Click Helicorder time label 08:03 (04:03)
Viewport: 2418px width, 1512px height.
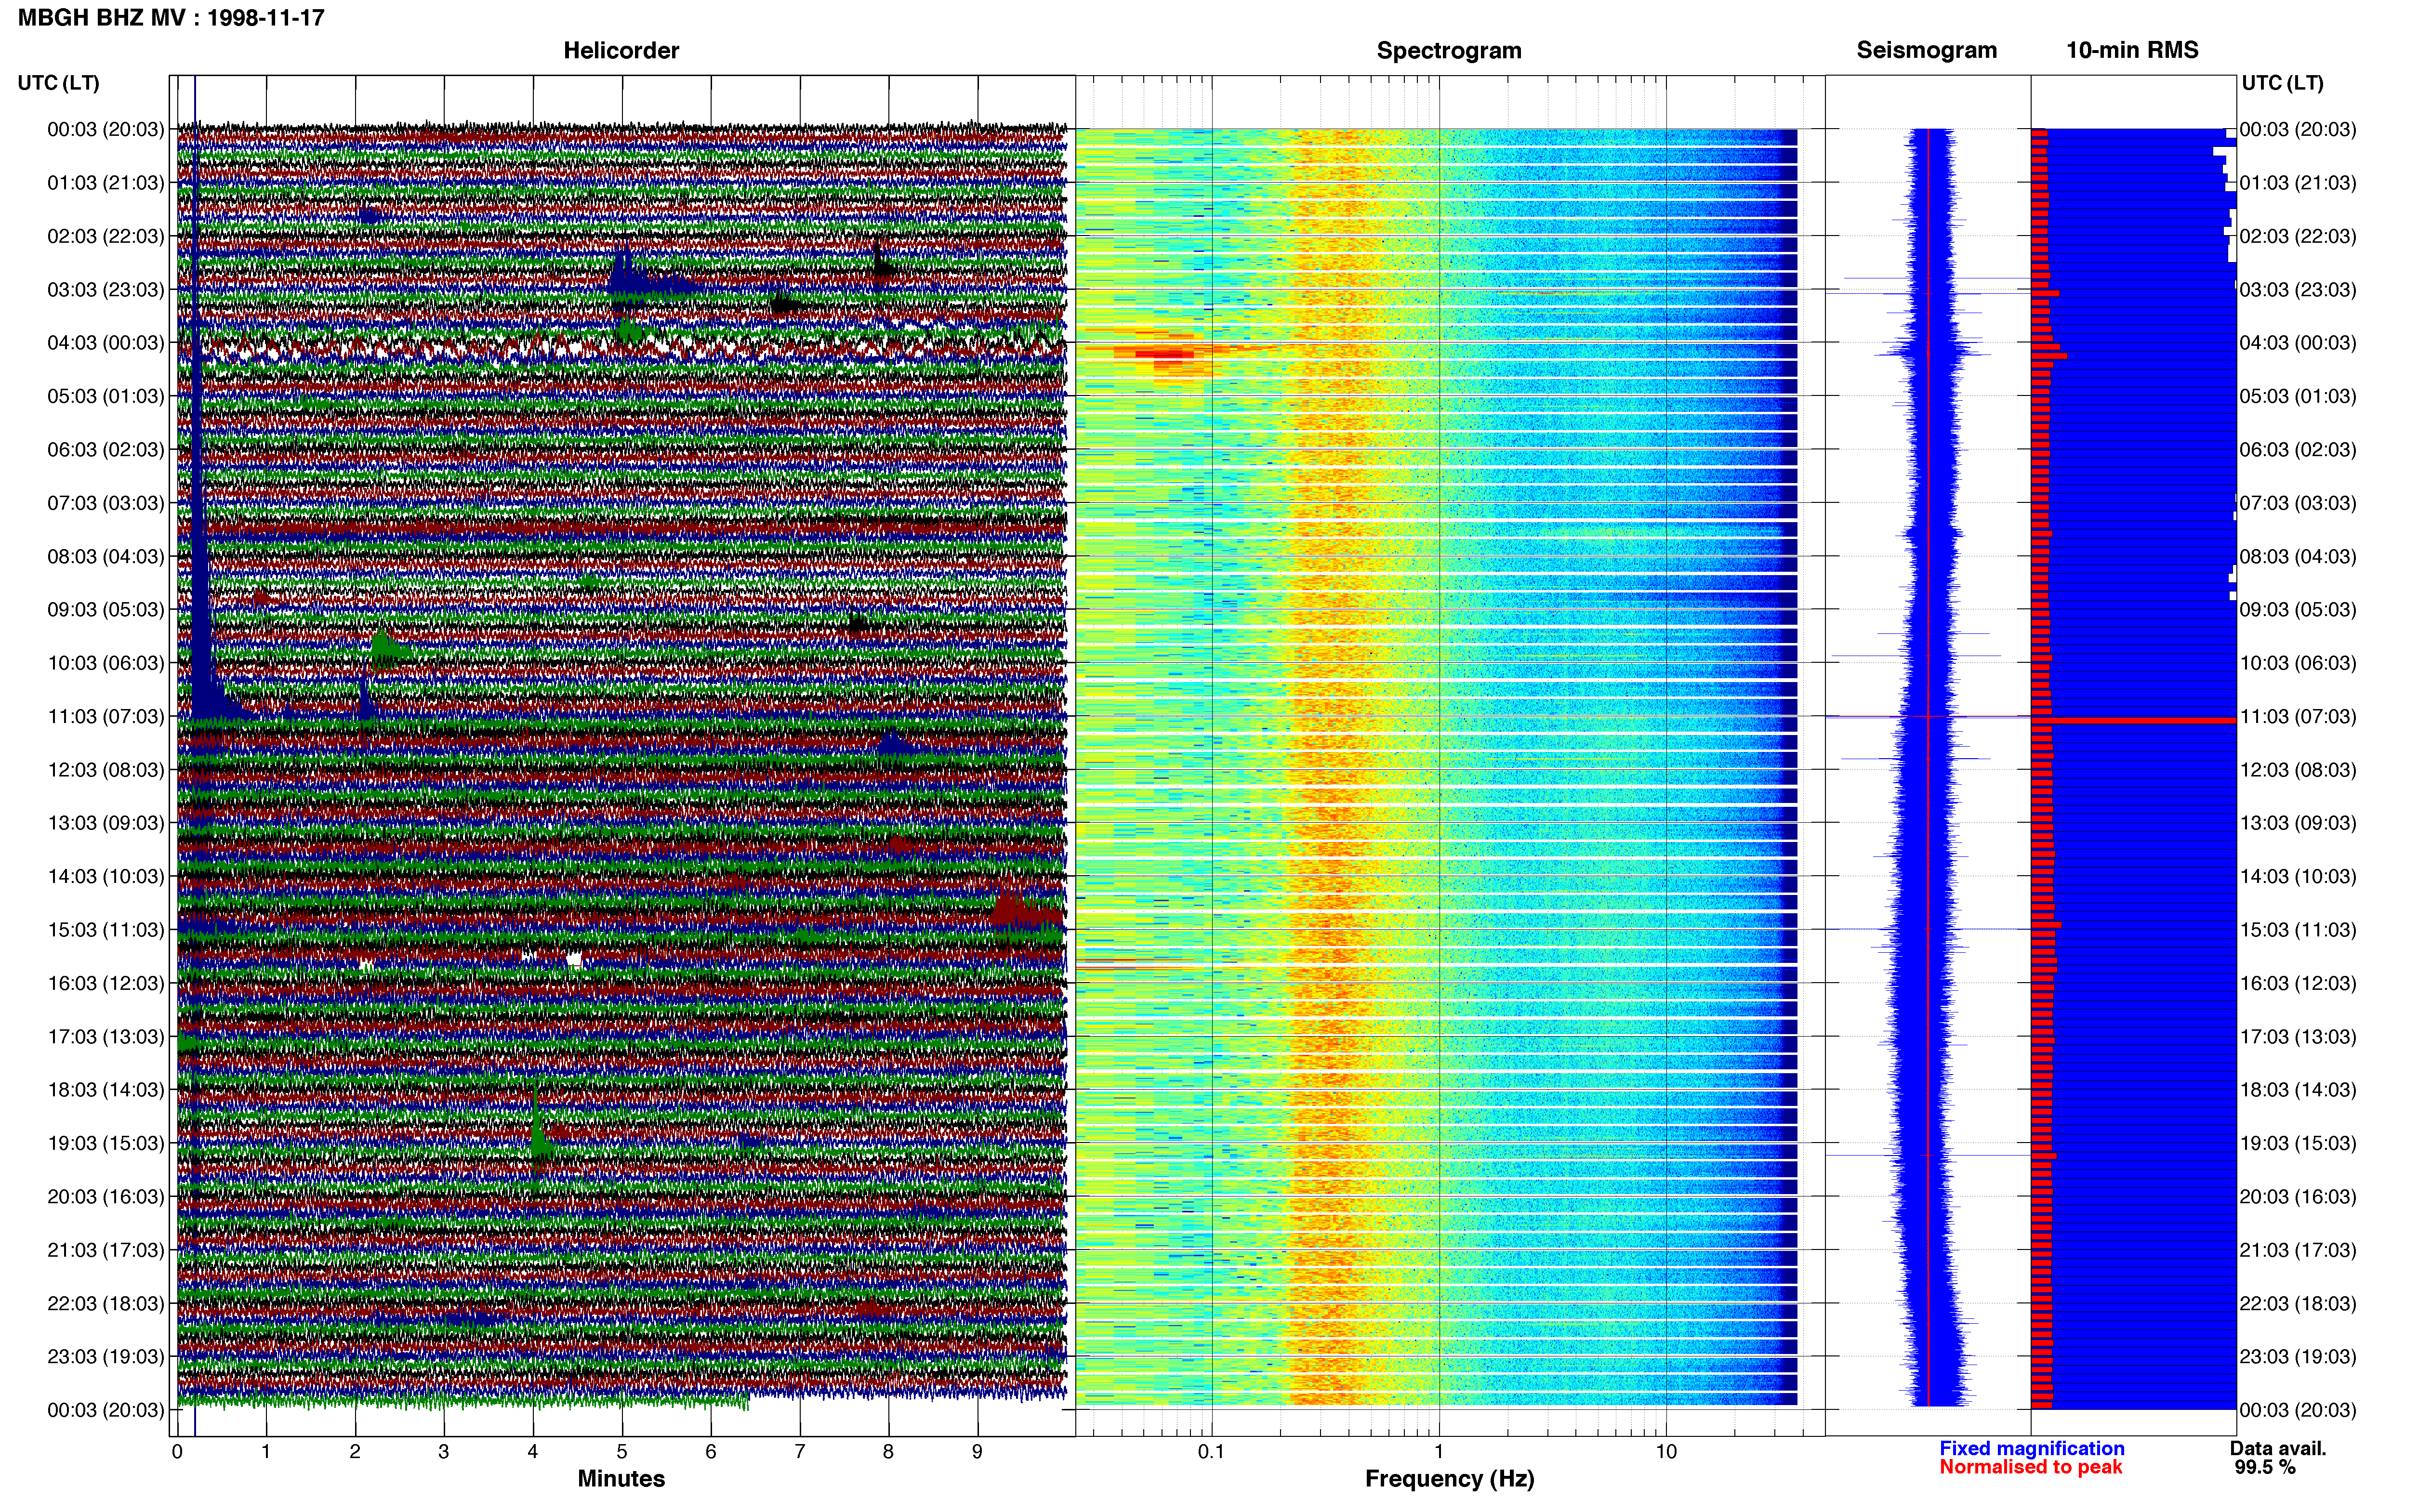tap(106, 556)
